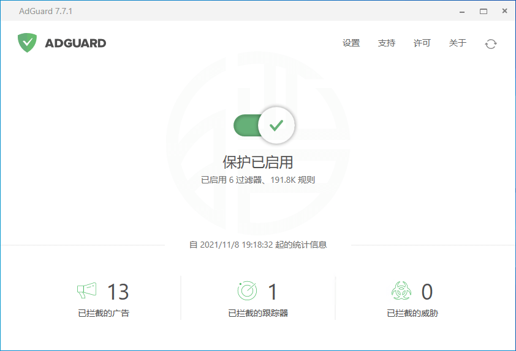516x351 pixels.
Task: Click the check for updates refresh icon
Action: (490, 43)
